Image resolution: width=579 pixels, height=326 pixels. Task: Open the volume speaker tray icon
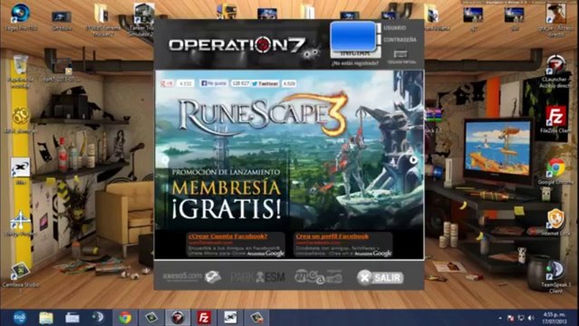point(531,318)
